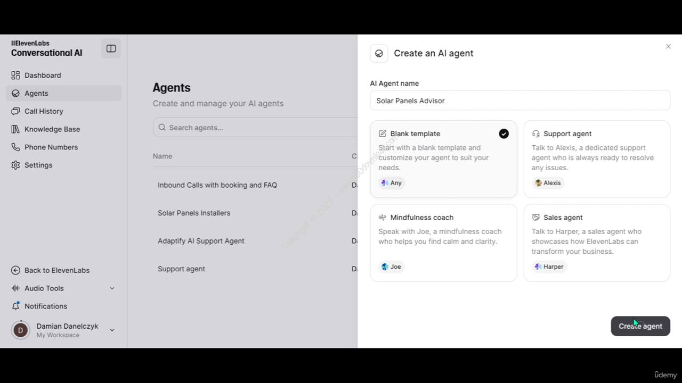Viewport: 682px width, 383px height.
Task: Click the Name column header
Action: pos(163,156)
